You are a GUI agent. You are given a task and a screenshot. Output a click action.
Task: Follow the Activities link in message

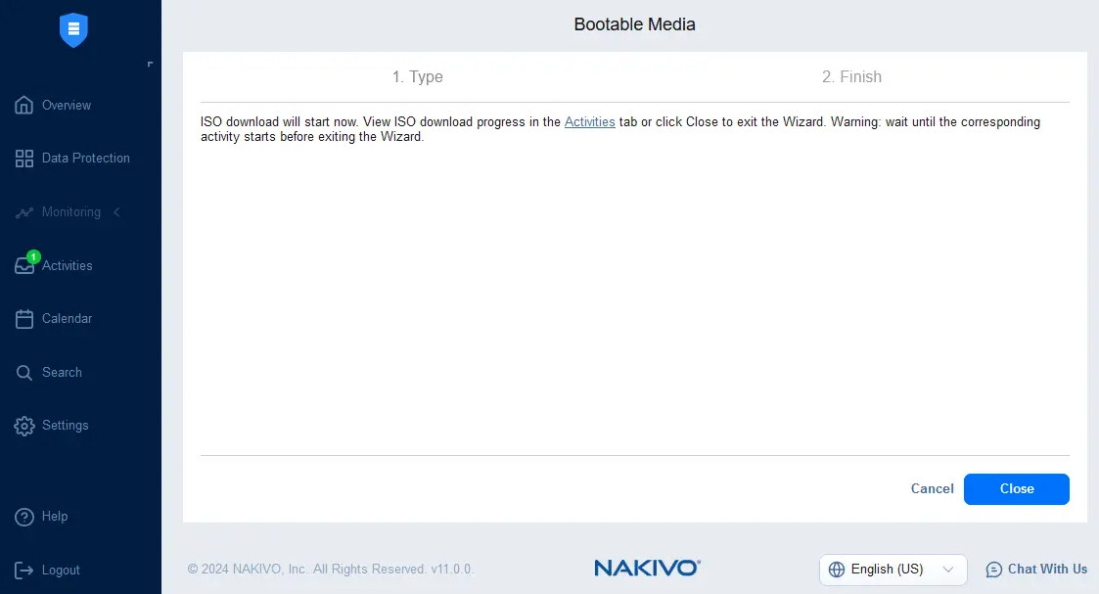point(589,122)
